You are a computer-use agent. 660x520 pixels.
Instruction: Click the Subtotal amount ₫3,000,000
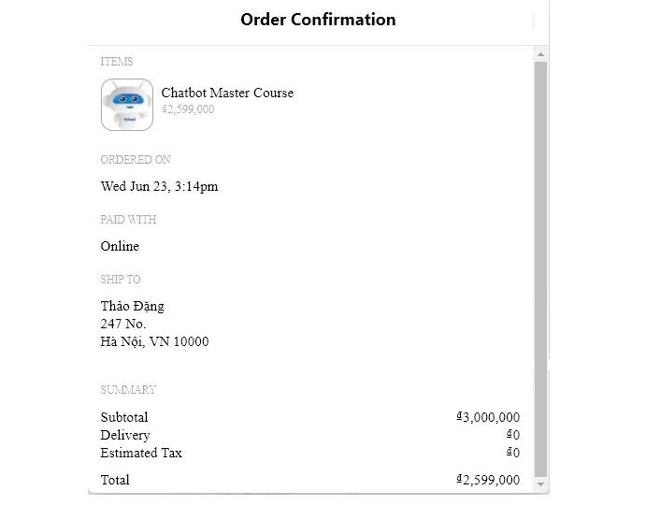click(488, 417)
